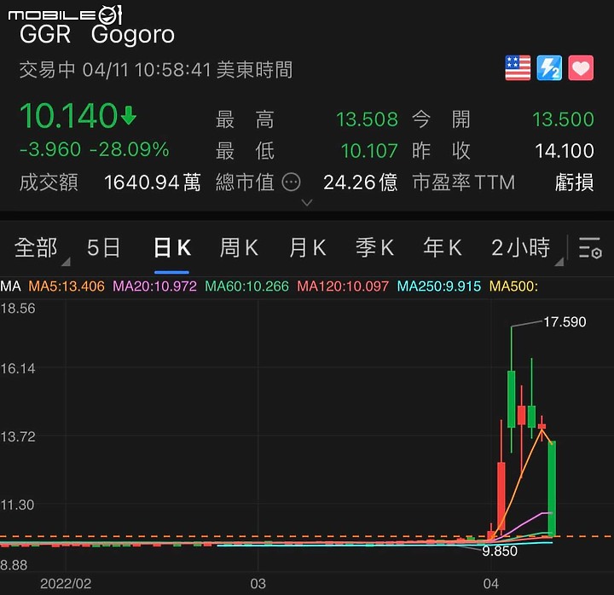The image size is (614, 595).
Task: Tap the MA500 label
Action: pyautogui.click(x=513, y=286)
